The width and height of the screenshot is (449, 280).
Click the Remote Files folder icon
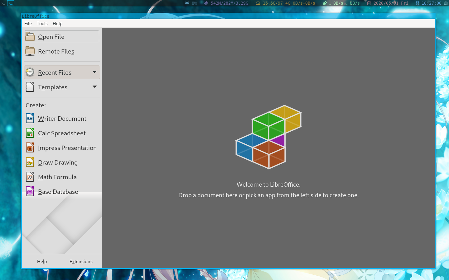pyautogui.click(x=30, y=51)
